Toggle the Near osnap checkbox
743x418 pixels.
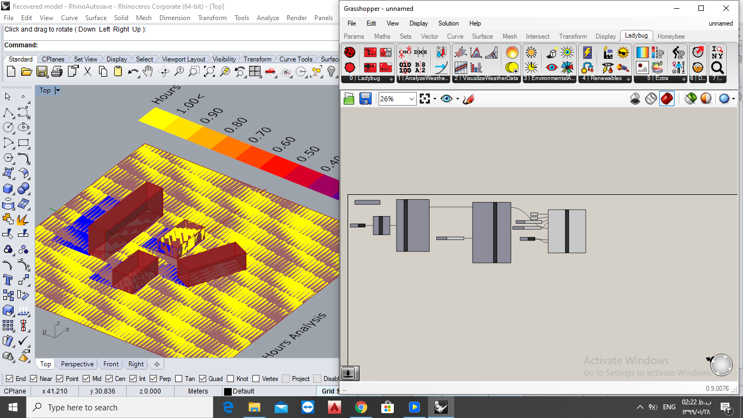(34, 379)
